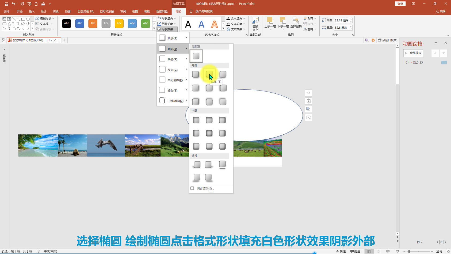Switch to the 动画 ribbon tab
451x254 pixels.
tap(68, 12)
